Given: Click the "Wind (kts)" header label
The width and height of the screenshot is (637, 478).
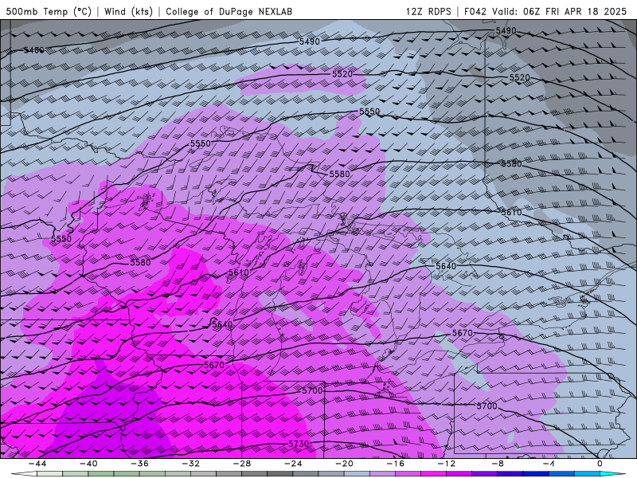Looking at the screenshot, I should [128, 11].
